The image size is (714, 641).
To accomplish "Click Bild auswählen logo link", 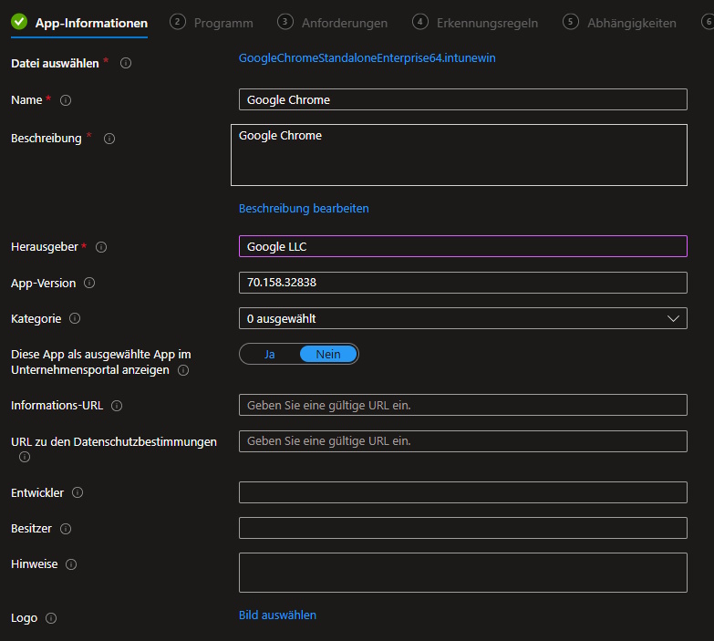I will pos(277,615).
